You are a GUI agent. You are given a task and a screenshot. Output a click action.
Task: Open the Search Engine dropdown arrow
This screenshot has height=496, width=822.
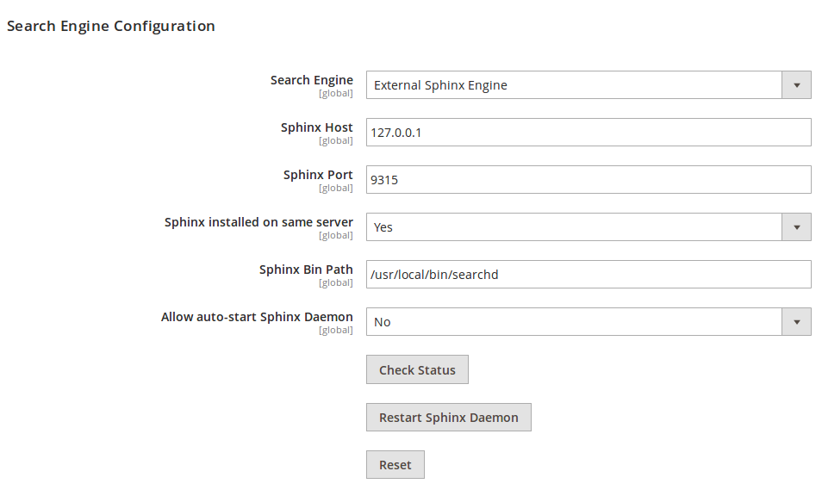pyautogui.click(x=797, y=84)
